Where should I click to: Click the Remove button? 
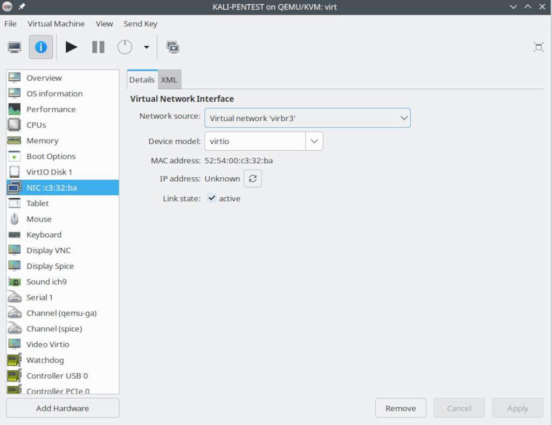click(401, 408)
